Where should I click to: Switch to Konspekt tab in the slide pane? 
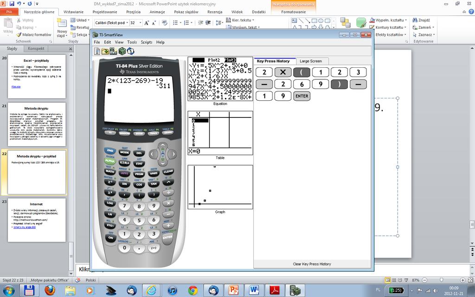[x=36, y=48]
